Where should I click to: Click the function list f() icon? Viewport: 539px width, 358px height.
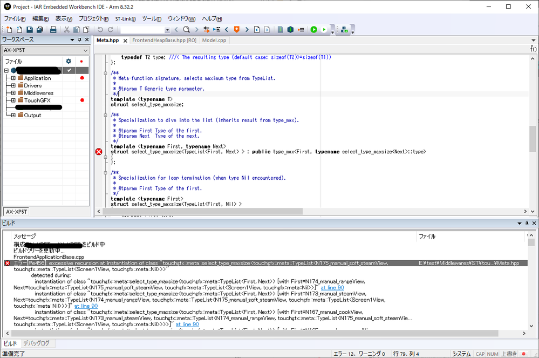[533, 49]
